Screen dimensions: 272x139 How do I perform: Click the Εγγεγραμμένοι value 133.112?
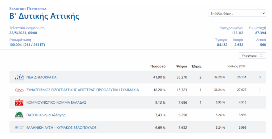point(237,33)
